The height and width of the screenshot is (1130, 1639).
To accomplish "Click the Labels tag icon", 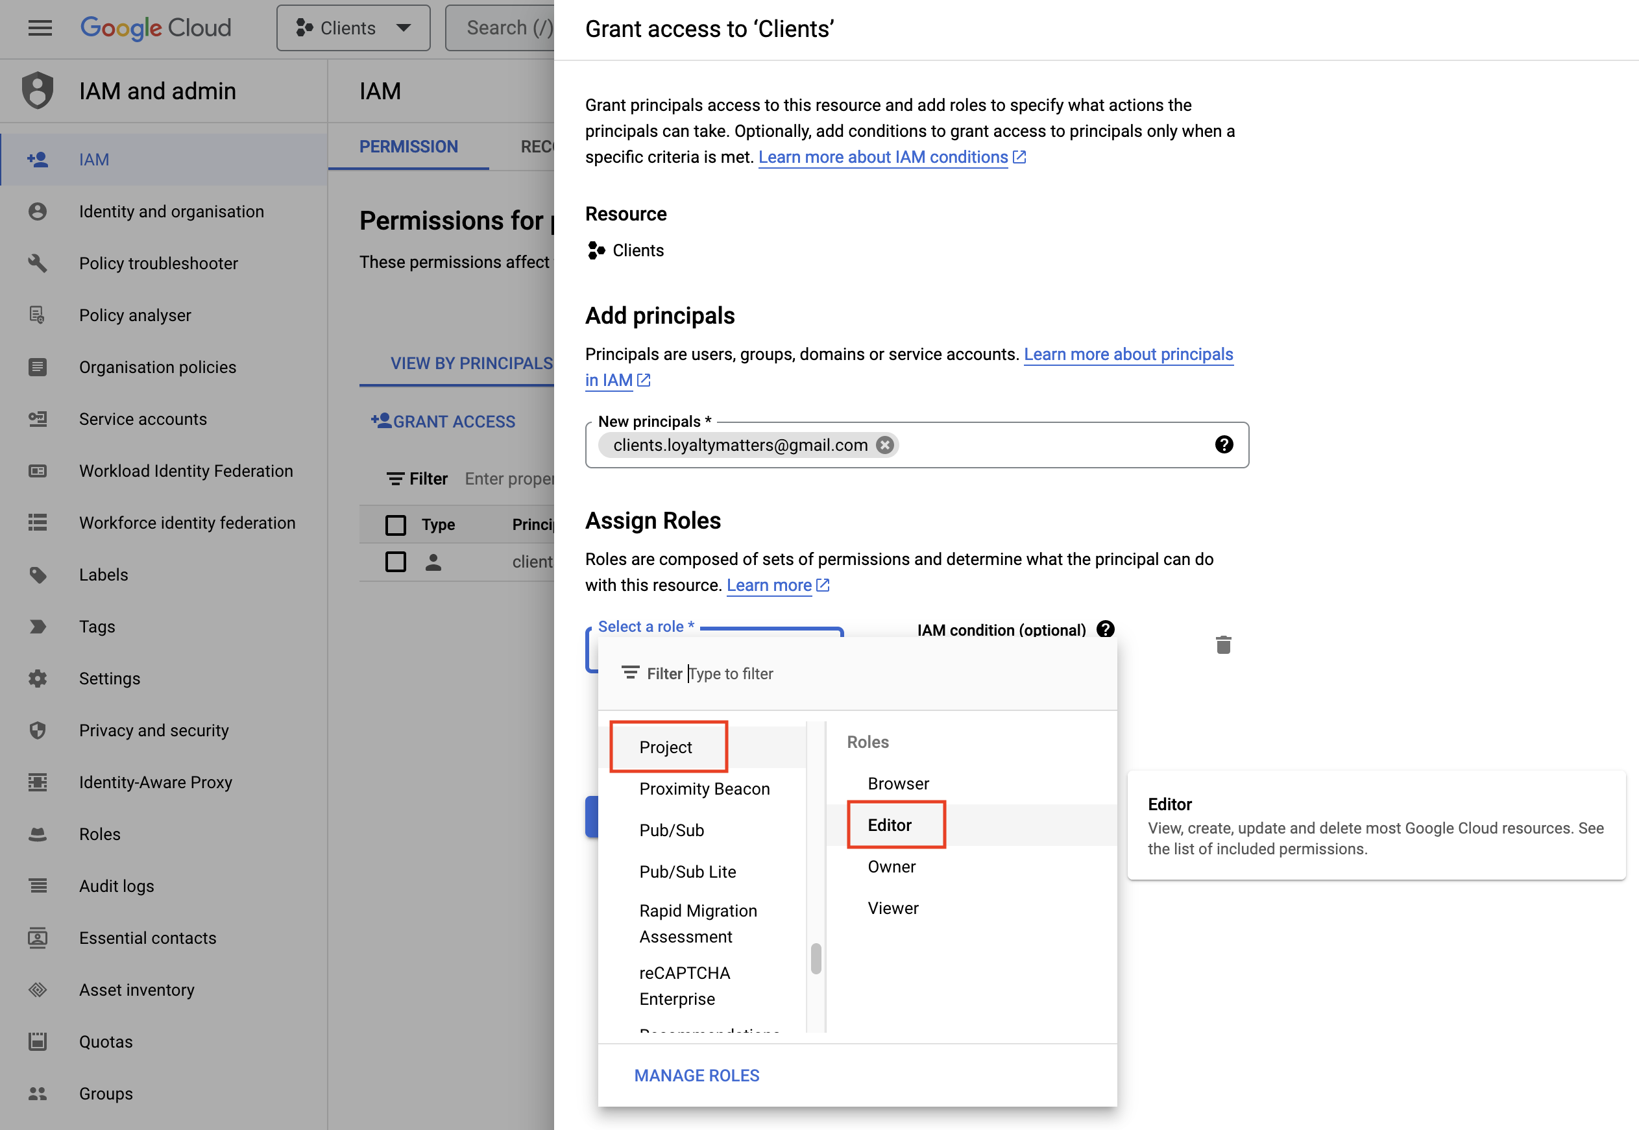I will [x=38, y=574].
